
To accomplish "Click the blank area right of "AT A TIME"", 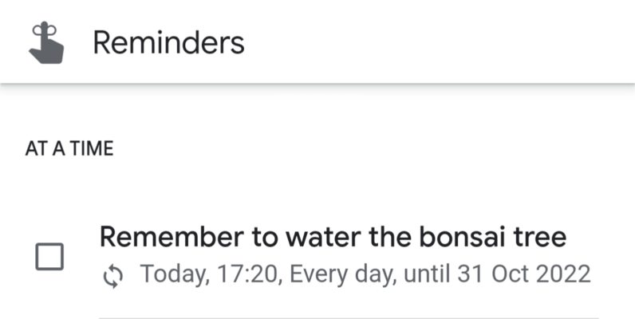I will click(359, 149).
